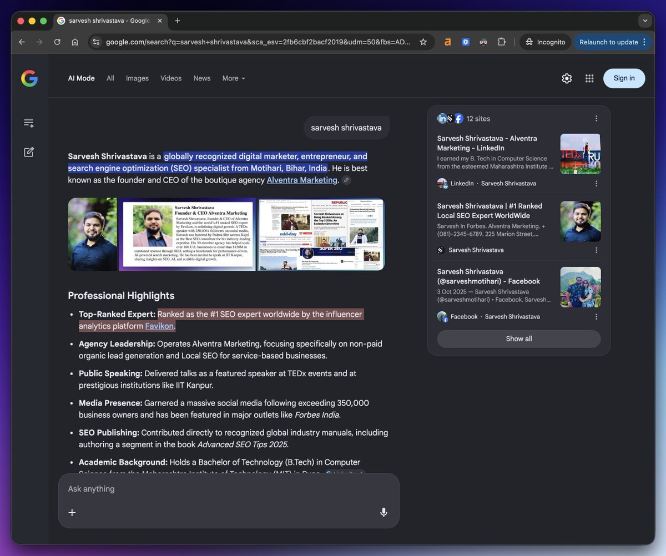The height and width of the screenshot is (556, 666).
Task: Switch to the Videos tab
Action: click(171, 78)
